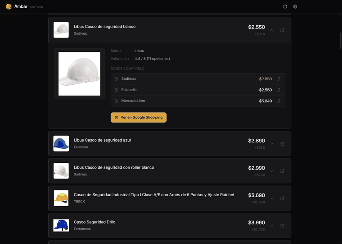Click the Ver en Google Shopping button
The image size is (342, 244).
(139, 117)
